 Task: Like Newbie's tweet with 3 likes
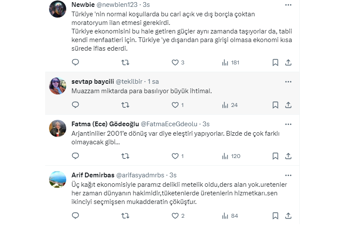click(x=175, y=63)
